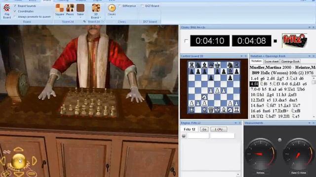The width and height of the screenshot is (316, 177).
Task: Select move 10.Kh1 in notation
Action: pos(257,95)
